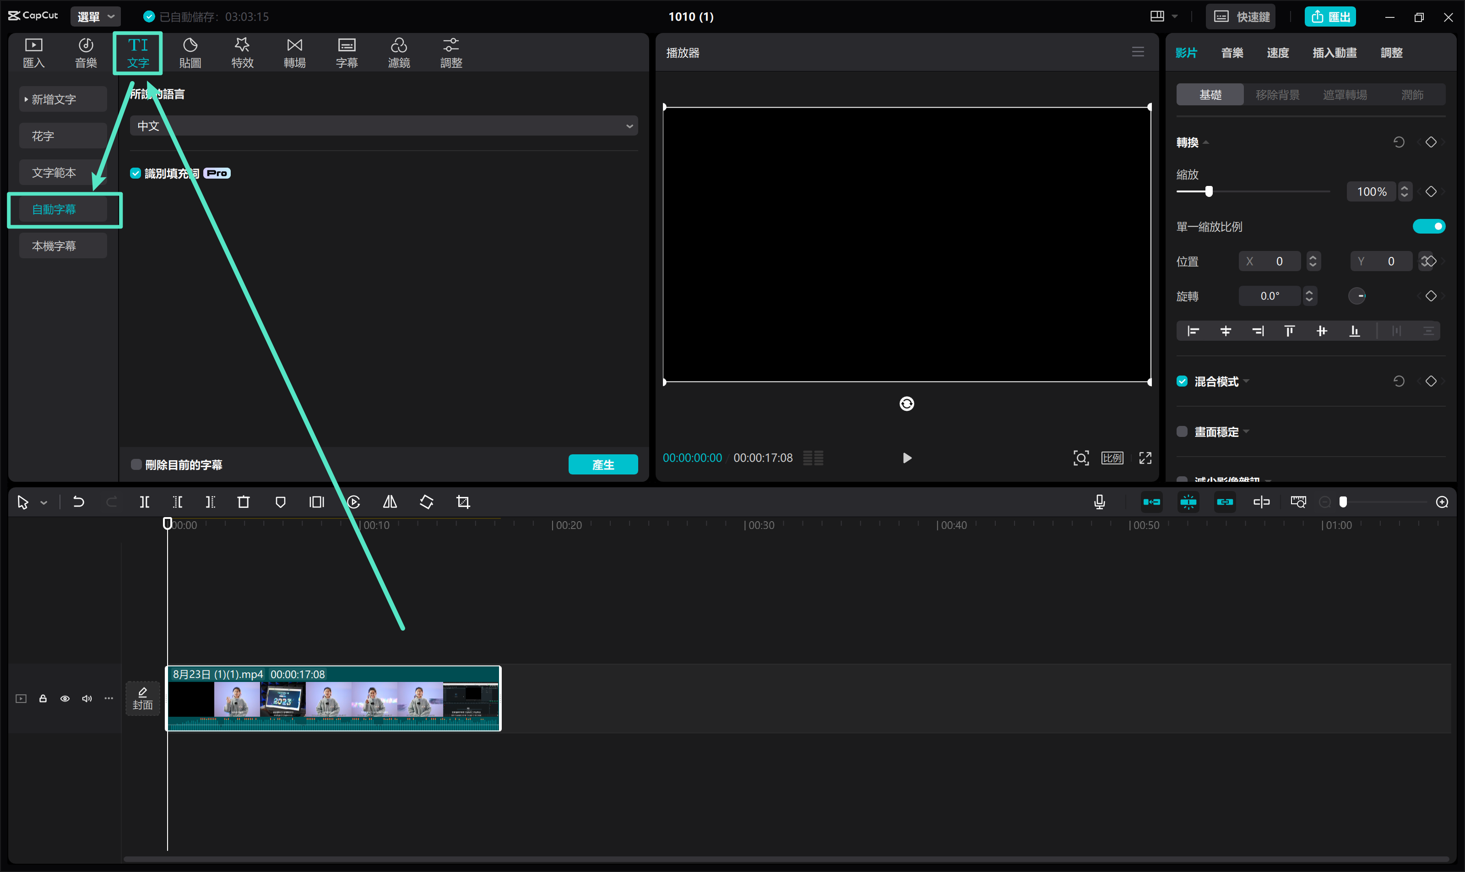Expand the 畫面穩定 section arrow
The width and height of the screenshot is (1465, 872).
[x=1247, y=431]
